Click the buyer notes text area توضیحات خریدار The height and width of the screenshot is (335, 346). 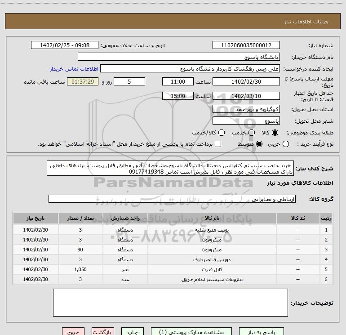(x=170, y=303)
